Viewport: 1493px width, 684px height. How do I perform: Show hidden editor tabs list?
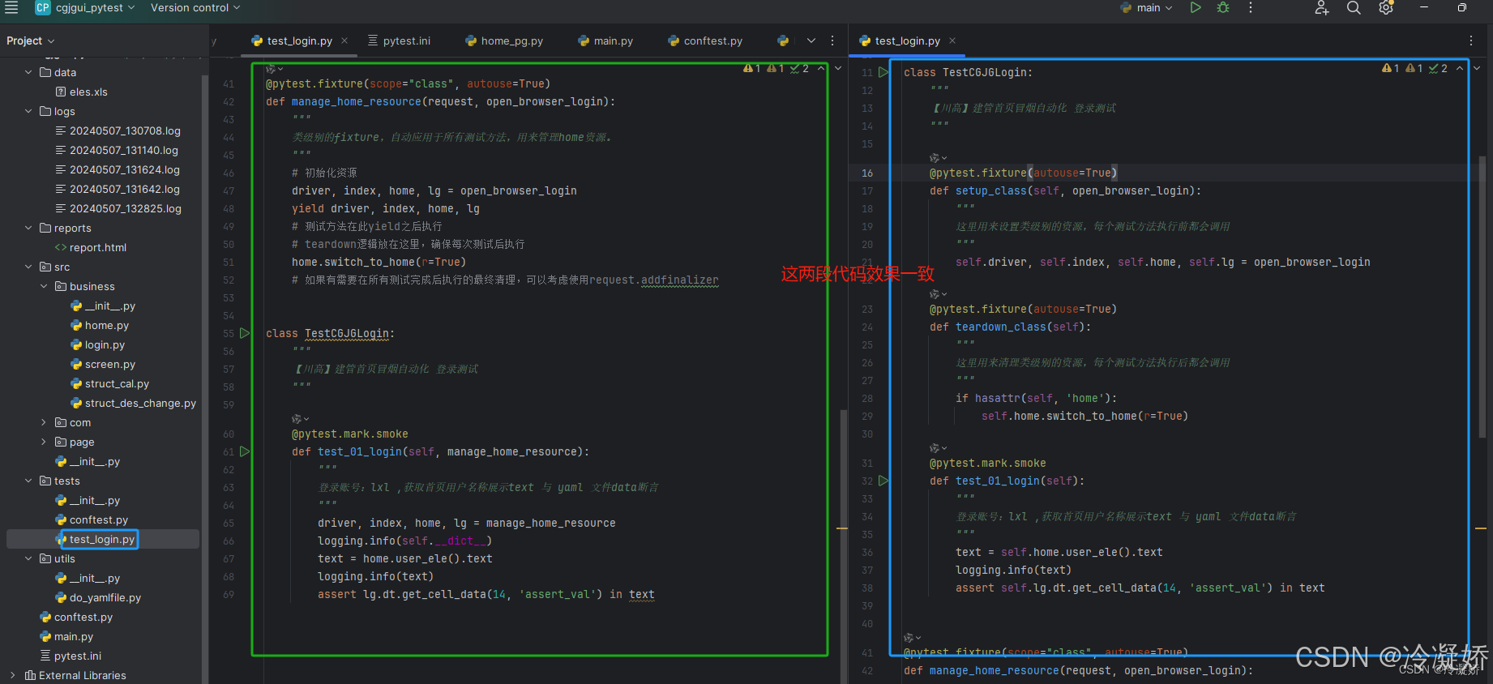click(811, 41)
